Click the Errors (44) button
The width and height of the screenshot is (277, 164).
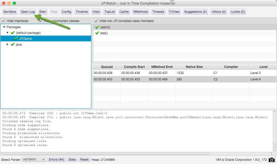(x=56, y=159)
